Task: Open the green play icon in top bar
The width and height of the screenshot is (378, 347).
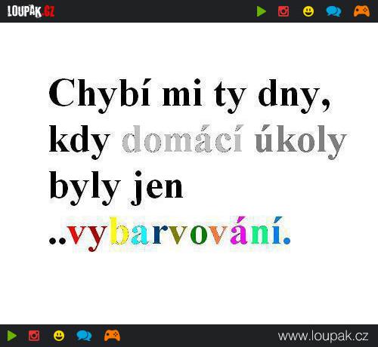Action: click(x=262, y=11)
